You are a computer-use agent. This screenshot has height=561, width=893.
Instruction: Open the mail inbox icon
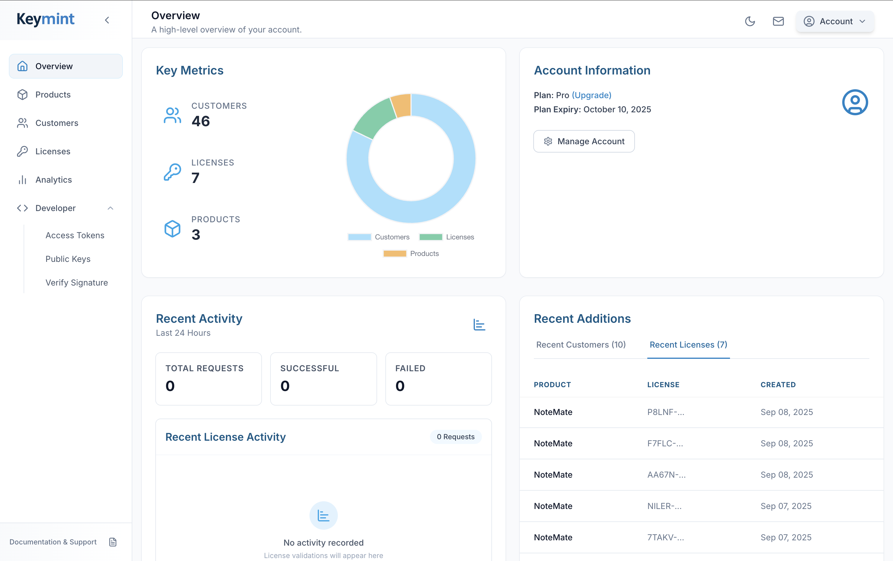coord(778,21)
